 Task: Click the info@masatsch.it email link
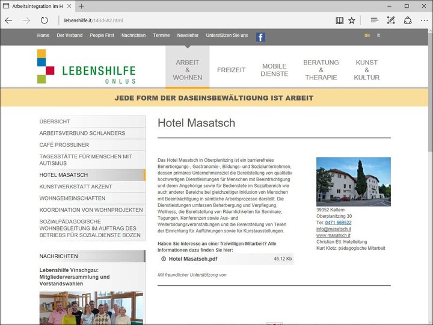pyautogui.click(x=334, y=229)
